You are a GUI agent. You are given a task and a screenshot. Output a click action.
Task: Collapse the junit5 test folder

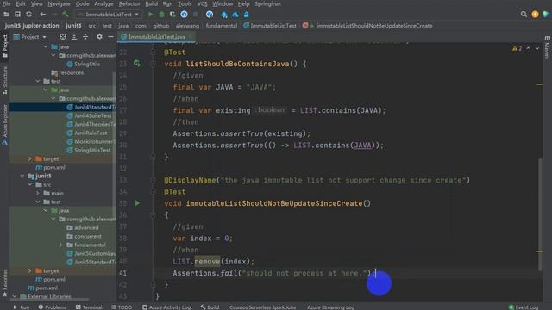click(38, 201)
